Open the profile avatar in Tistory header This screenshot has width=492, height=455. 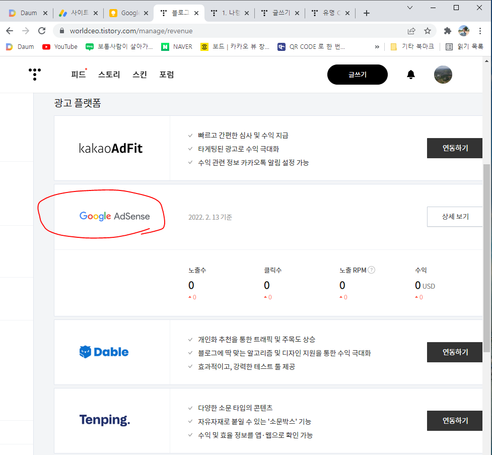coord(443,75)
